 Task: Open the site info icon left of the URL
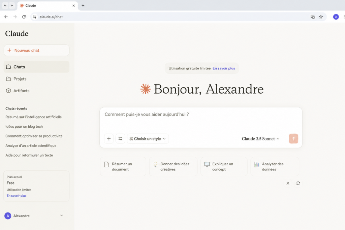click(x=35, y=17)
